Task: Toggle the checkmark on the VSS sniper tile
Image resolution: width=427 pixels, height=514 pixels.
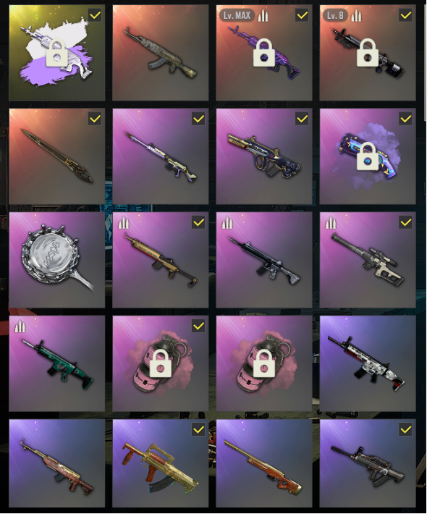Action: click(406, 222)
